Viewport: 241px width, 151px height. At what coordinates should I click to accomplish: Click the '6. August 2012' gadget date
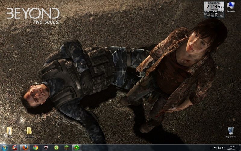click(x=214, y=3)
